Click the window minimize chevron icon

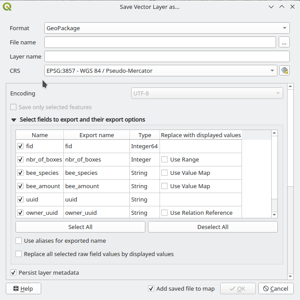(271, 7)
